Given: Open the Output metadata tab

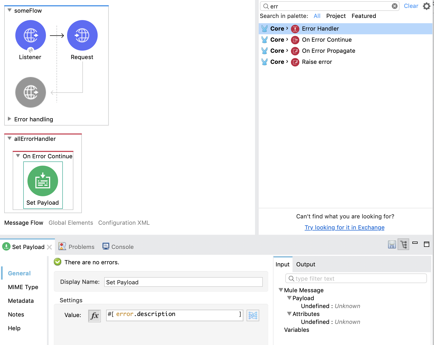Looking at the screenshot, I should tap(305, 265).
